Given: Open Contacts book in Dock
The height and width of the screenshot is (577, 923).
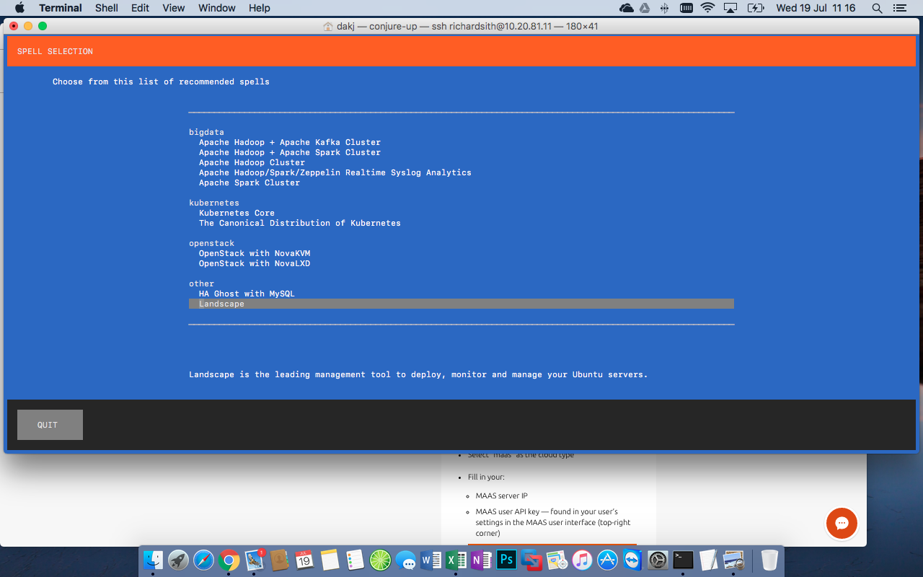Looking at the screenshot, I should click(280, 560).
